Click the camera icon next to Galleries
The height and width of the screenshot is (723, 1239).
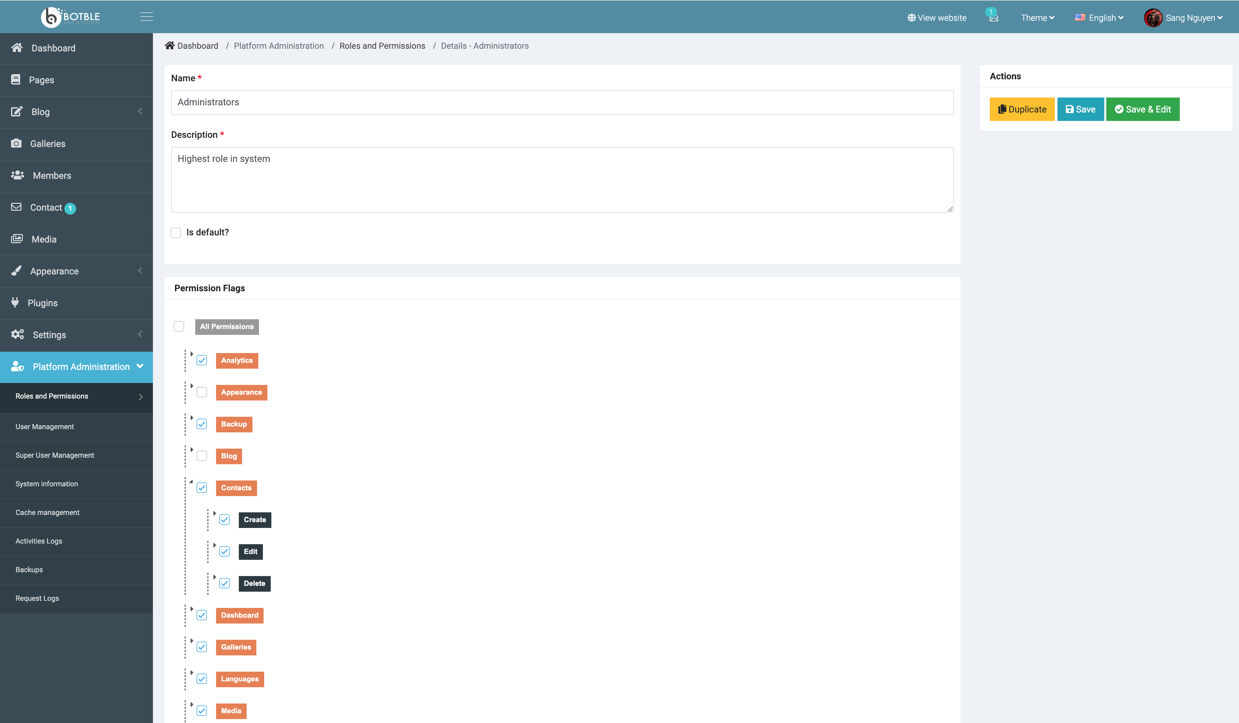(16, 143)
